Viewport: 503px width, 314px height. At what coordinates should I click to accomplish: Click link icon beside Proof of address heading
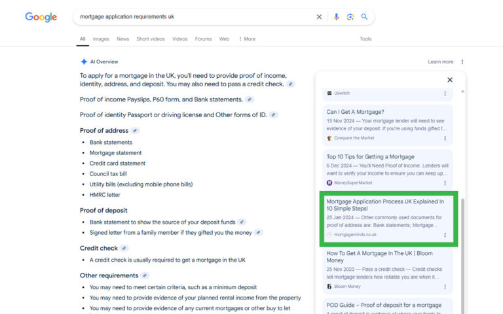(x=135, y=131)
